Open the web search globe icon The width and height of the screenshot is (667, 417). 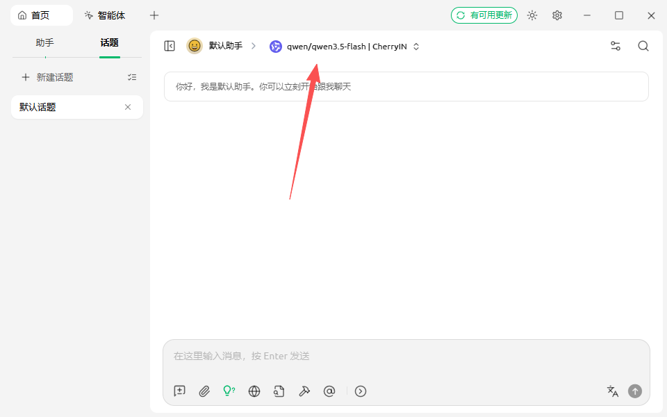tap(254, 391)
